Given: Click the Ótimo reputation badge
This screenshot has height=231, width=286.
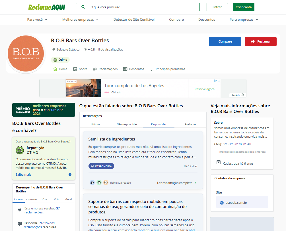Looking at the screenshot, I should click(60, 60).
